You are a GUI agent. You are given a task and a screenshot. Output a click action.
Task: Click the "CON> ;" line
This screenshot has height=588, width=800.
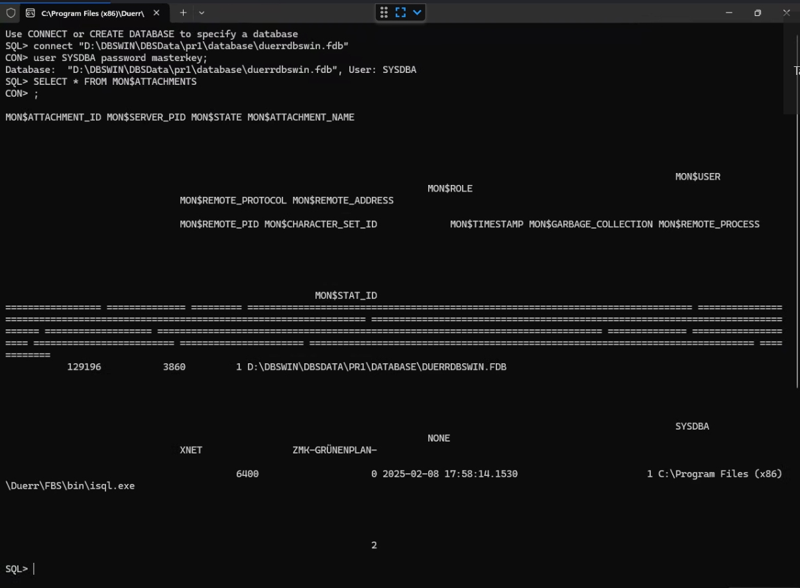coord(22,93)
